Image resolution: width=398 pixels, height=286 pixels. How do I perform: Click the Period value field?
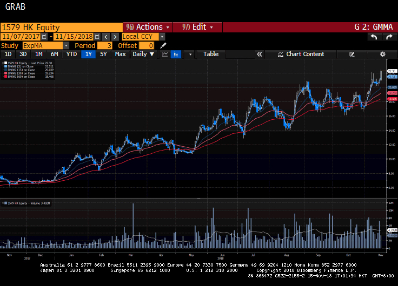[104, 45]
